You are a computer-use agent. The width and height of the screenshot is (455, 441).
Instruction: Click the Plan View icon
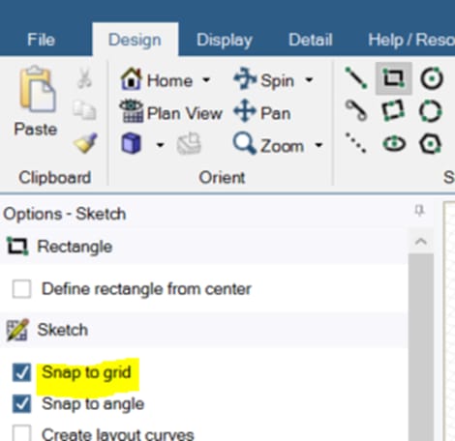tap(132, 111)
